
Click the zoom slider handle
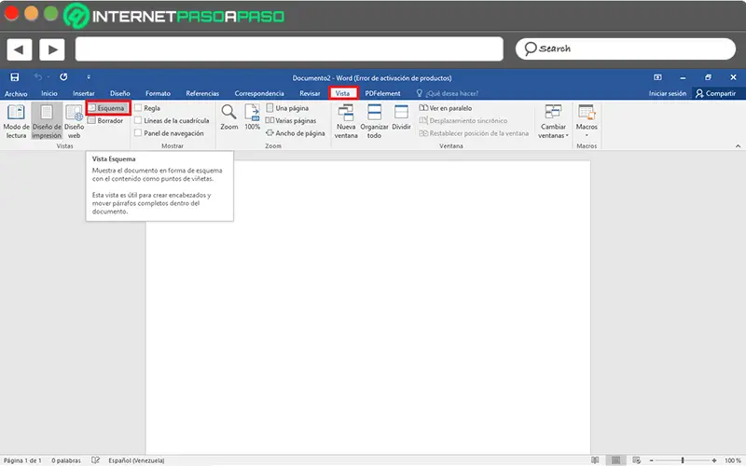(x=683, y=460)
